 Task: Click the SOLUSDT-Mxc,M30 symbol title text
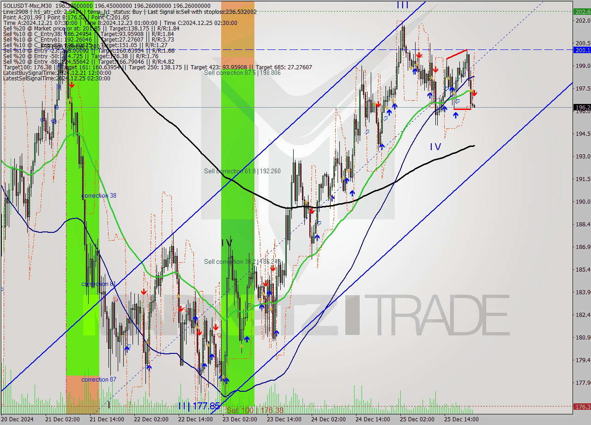pyautogui.click(x=27, y=6)
